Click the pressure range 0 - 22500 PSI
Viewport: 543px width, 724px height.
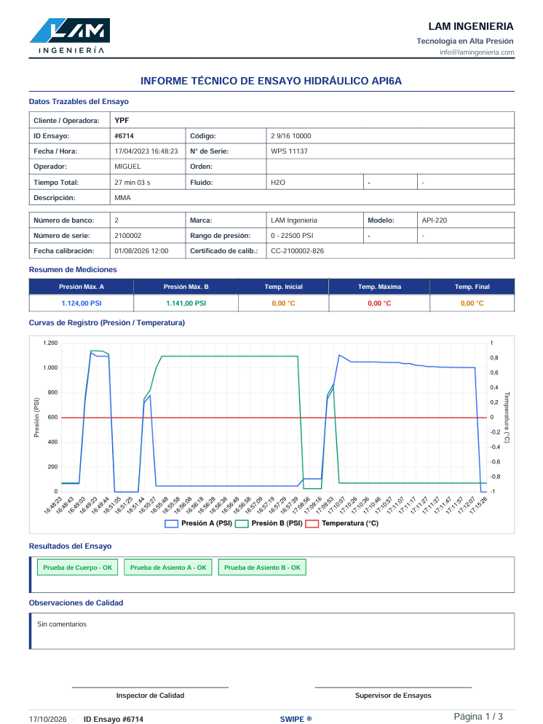292,236
